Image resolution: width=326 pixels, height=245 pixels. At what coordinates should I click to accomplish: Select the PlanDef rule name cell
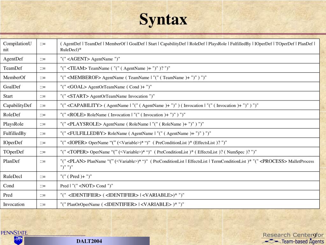(x=18, y=164)
